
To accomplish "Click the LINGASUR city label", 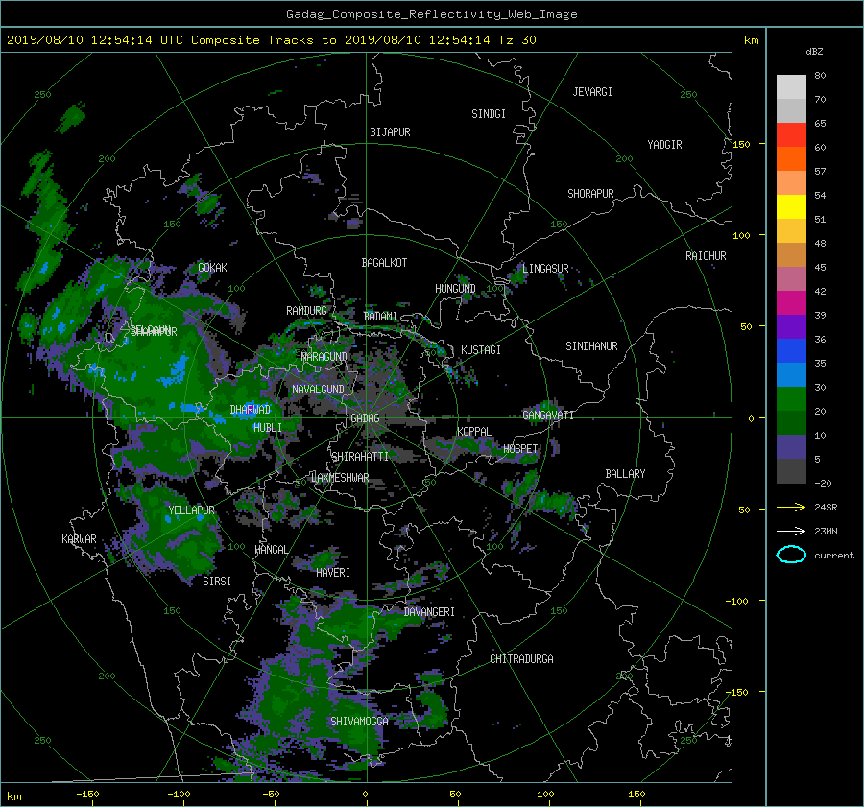I will point(545,269).
